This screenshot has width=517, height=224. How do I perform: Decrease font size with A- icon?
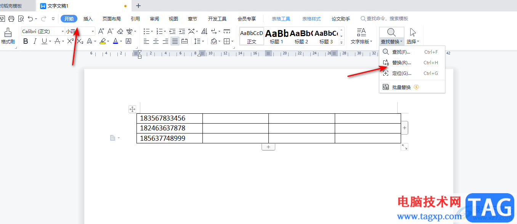(111, 31)
